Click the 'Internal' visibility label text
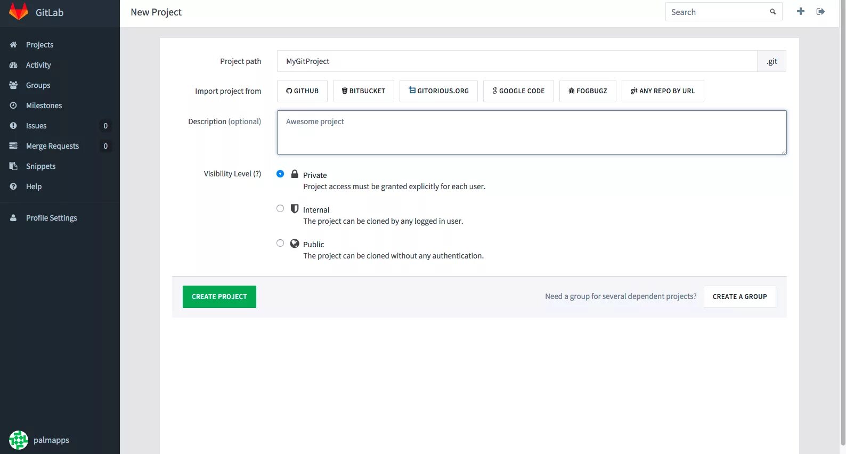 pyautogui.click(x=316, y=210)
